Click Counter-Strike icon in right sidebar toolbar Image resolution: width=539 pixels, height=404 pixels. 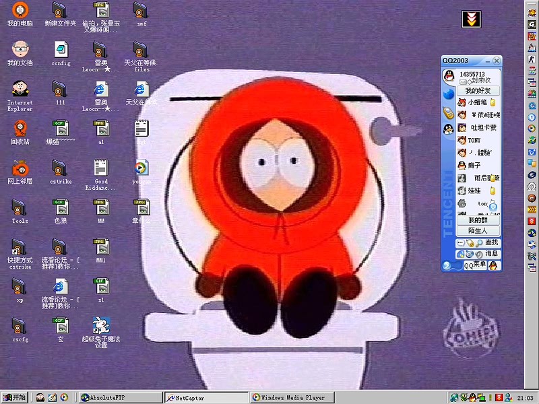532,59
